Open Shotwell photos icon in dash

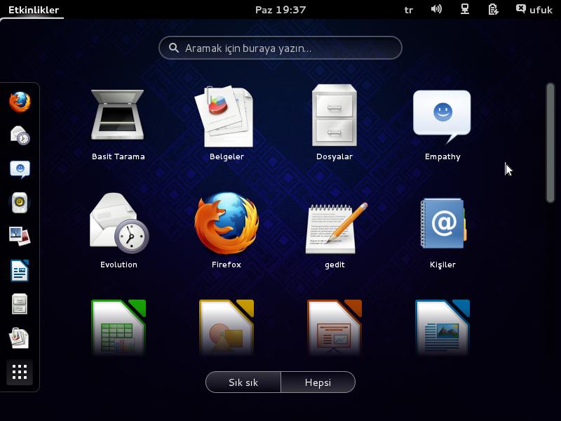coord(20,236)
